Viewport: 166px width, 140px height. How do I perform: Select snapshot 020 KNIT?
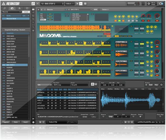point(15,86)
